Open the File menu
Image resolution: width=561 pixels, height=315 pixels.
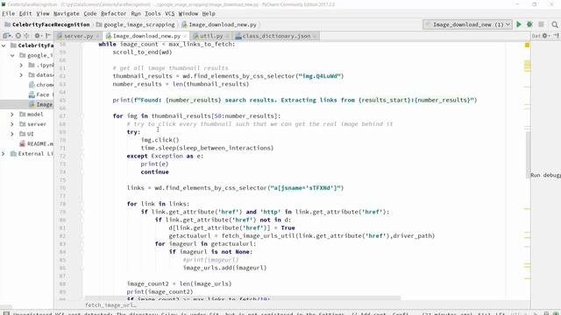pyautogui.click(x=8, y=14)
